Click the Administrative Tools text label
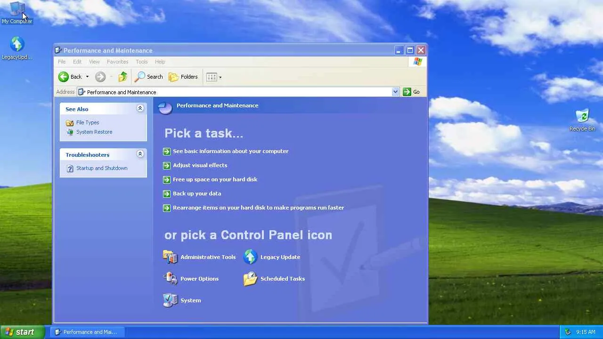The width and height of the screenshot is (603, 339). click(208, 257)
